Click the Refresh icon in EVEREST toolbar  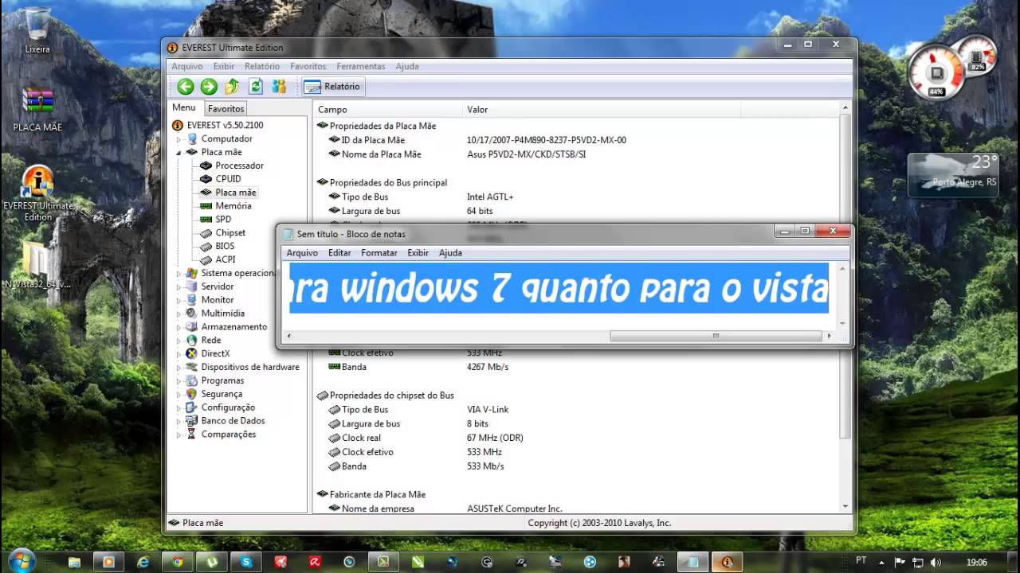point(256,87)
